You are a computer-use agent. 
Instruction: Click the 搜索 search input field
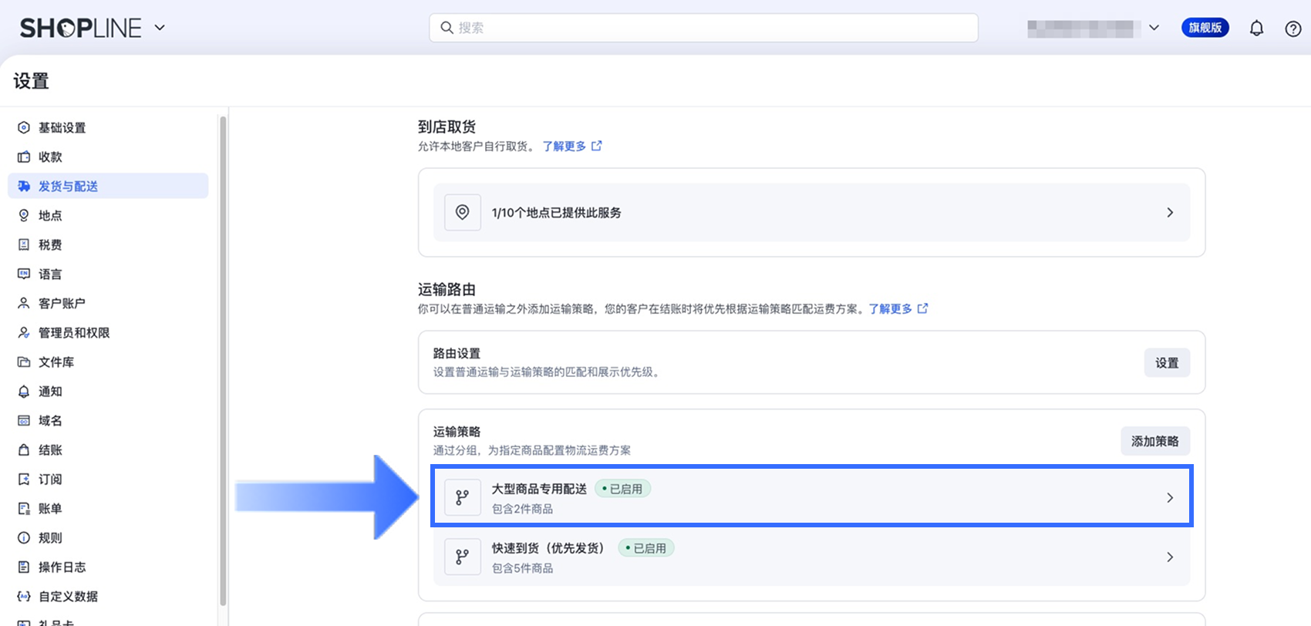coord(703,28)
